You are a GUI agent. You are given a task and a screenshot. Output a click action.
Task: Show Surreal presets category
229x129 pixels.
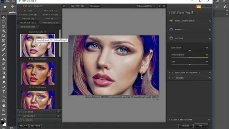(x=50, y=19)
